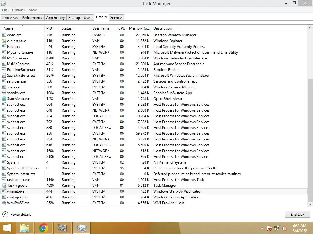
Task: Launch Google Chrome from the taskbar
Action: [43, 228]
